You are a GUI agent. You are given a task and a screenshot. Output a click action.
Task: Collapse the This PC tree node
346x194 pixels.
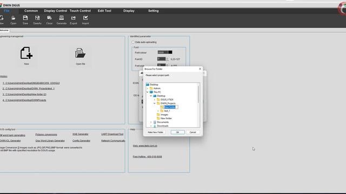tap(148, 92)
